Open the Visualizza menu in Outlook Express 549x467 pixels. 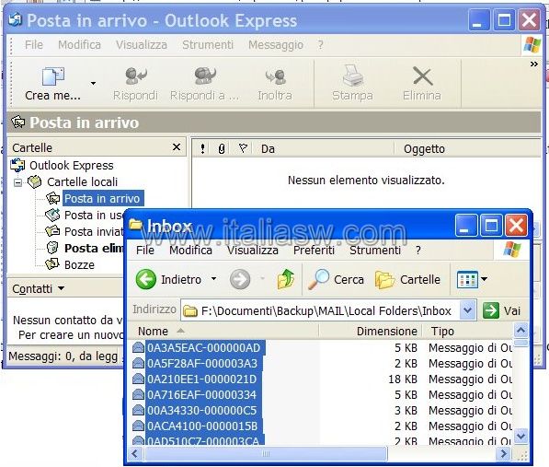(x=142, y=45)
